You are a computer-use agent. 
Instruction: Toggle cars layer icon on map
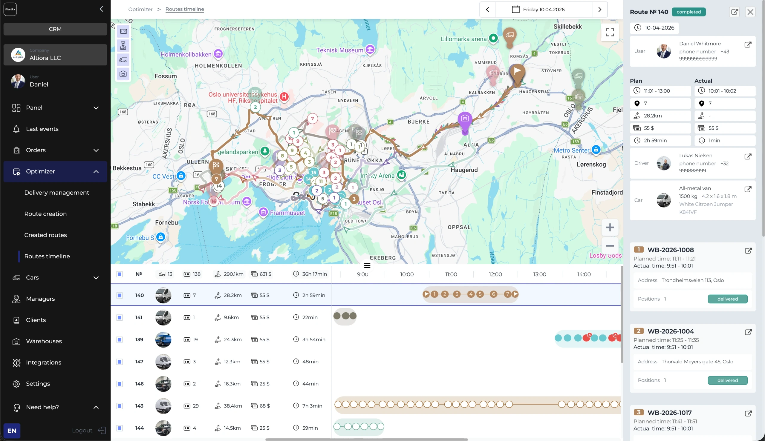(x=123, y=60)
